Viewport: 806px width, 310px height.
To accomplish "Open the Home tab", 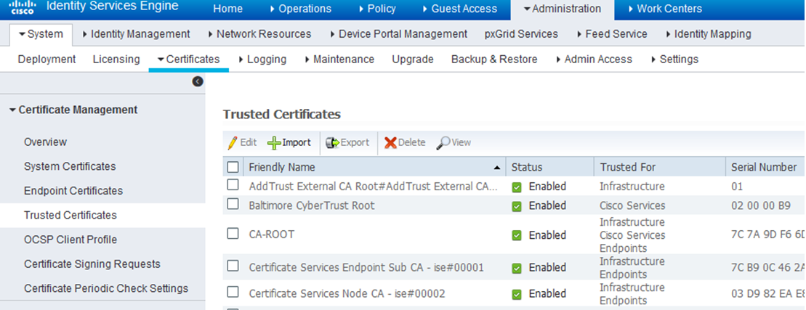I will (x=228, y=9).
